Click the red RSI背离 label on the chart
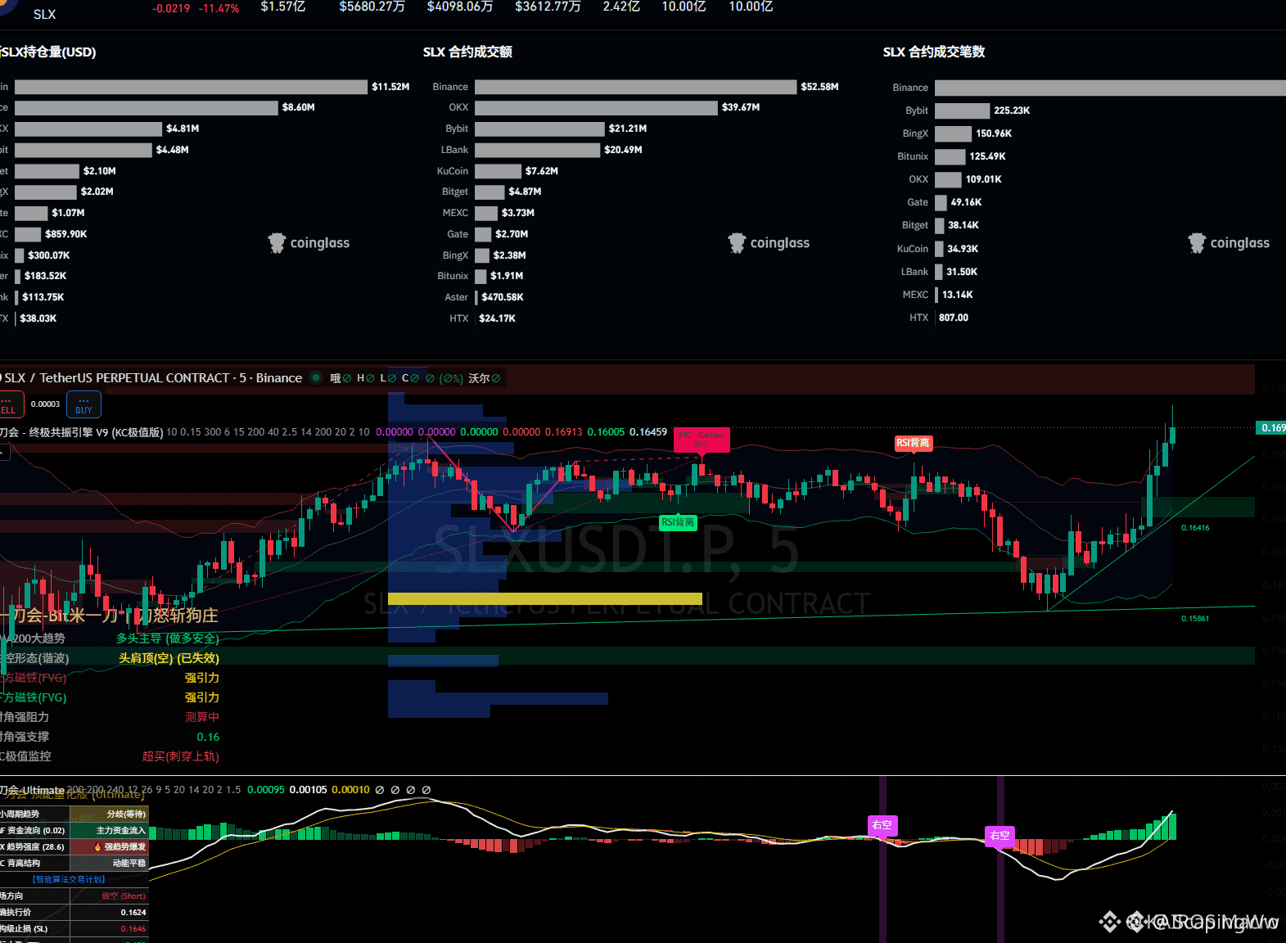The image size is (1286, 943). click(x=913, y=443)
